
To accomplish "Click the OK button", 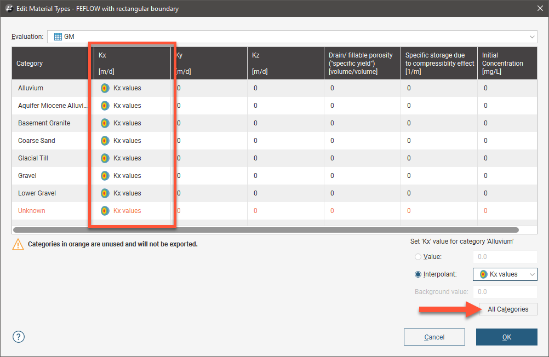I will (506, 337).
